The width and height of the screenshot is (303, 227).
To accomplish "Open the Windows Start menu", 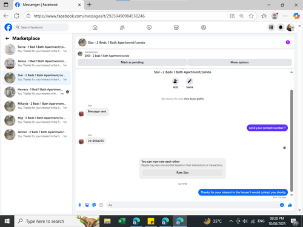I will tap(7, 221).
